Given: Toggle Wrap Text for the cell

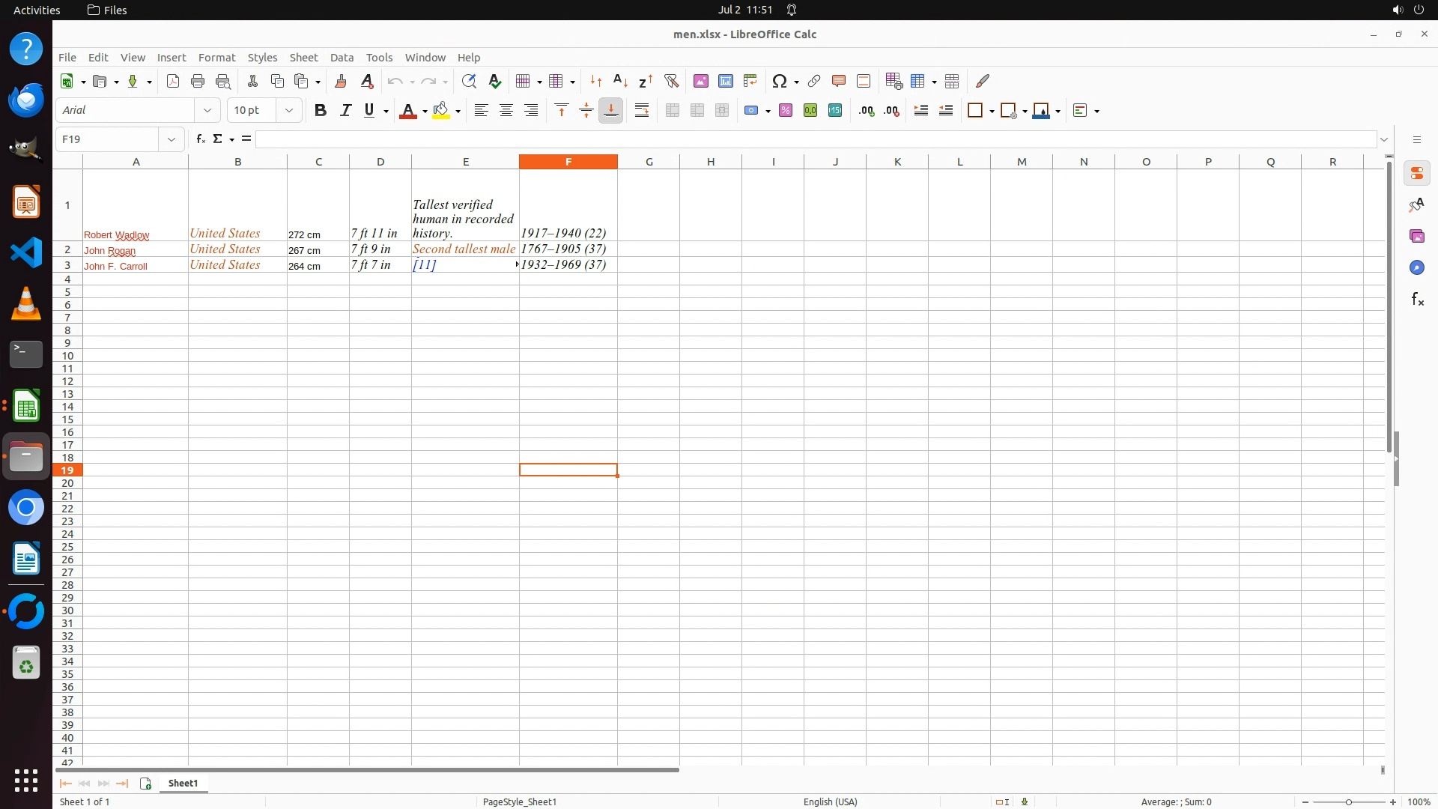Looking at the screenshot, I should tap(642, 110).
